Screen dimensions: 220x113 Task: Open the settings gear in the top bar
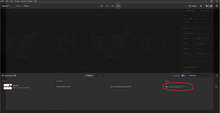point(201,6)
